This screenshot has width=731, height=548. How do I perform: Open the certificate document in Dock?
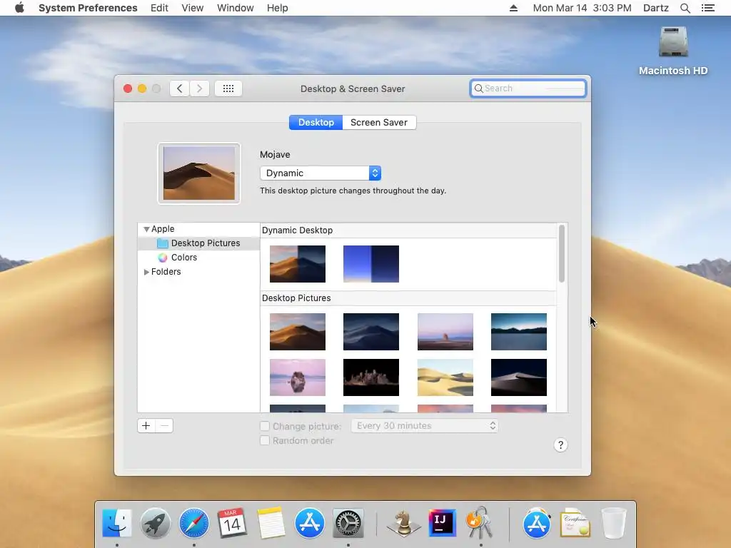(575, 523)
